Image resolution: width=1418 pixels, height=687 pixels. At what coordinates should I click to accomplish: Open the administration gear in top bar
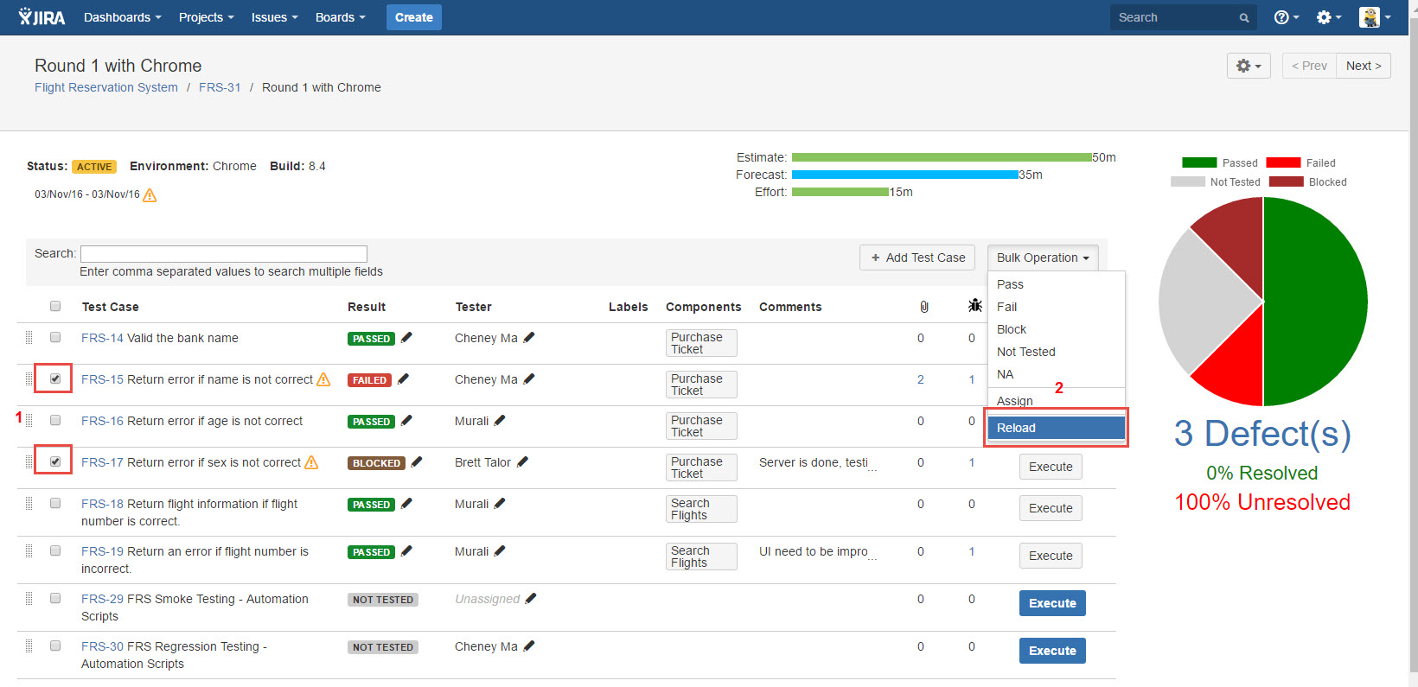tap(1328, 17)
